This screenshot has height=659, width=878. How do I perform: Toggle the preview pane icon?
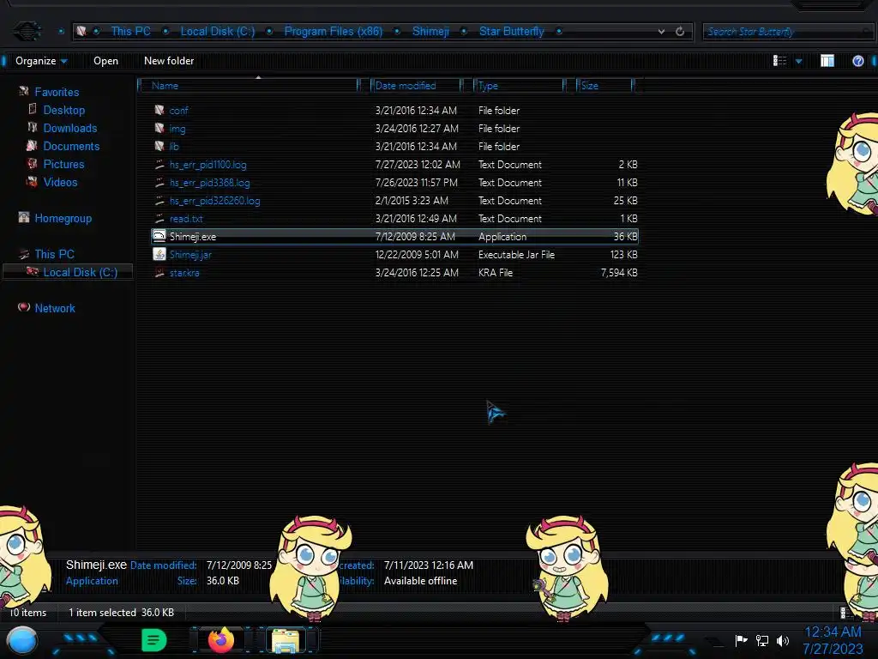pos(827,61)
